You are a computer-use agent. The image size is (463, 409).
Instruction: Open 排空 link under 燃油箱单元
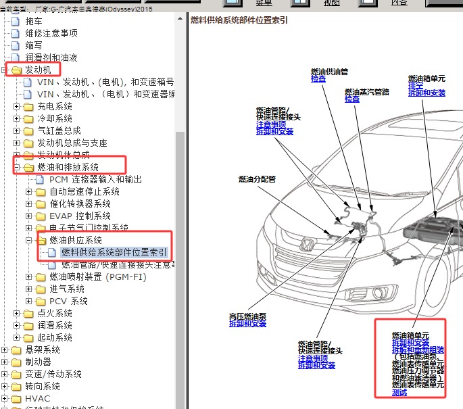pos(416,86)
